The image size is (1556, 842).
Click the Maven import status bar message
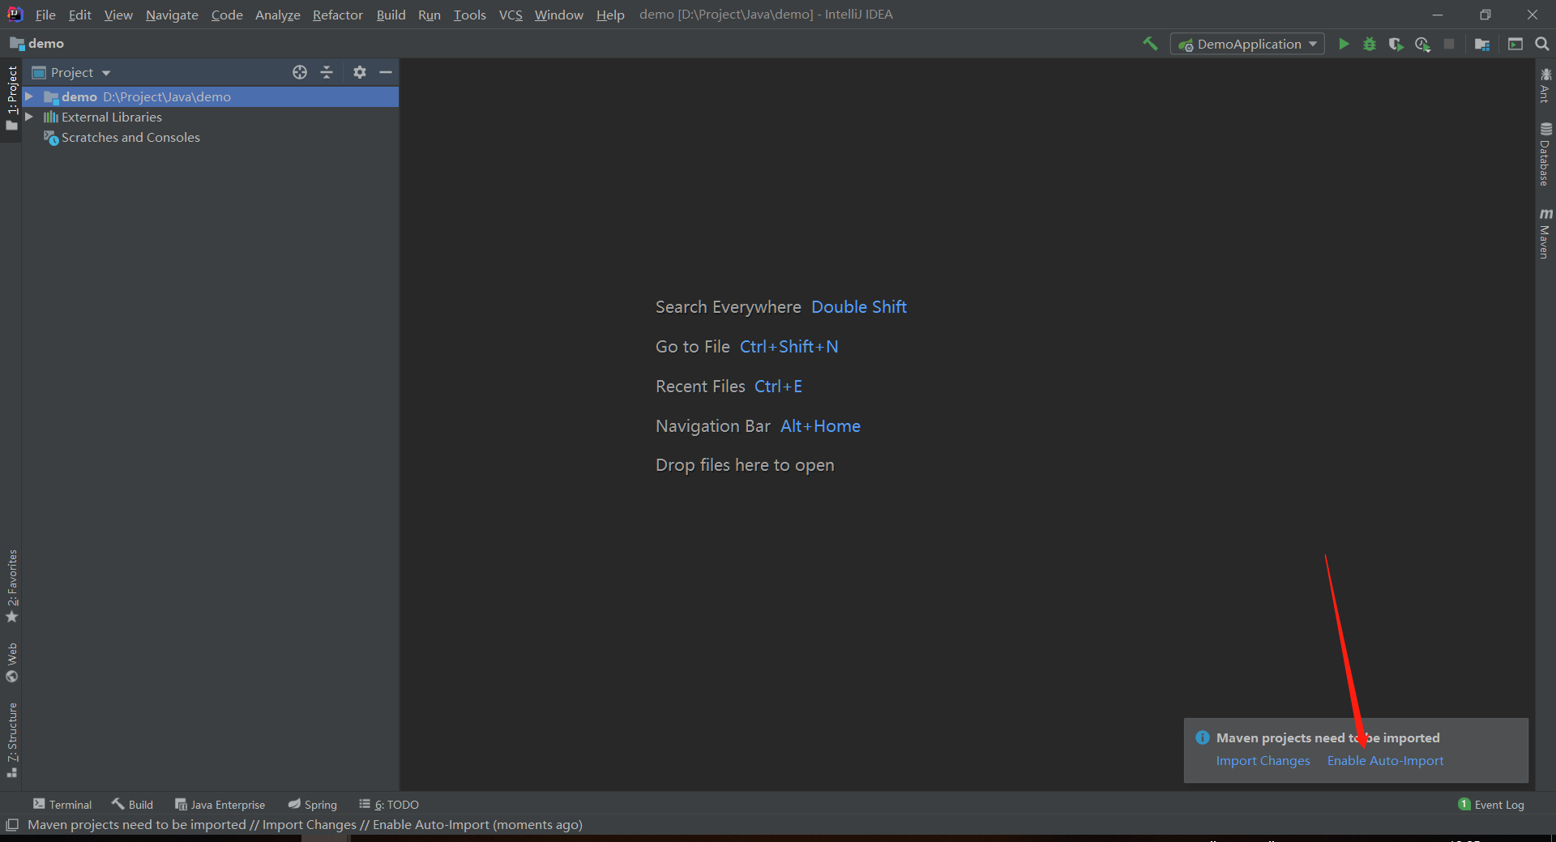tap(305, 825)
